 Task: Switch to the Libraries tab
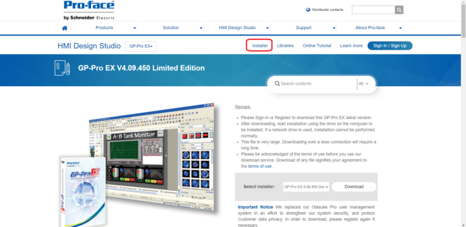click(x=285, y=46)
